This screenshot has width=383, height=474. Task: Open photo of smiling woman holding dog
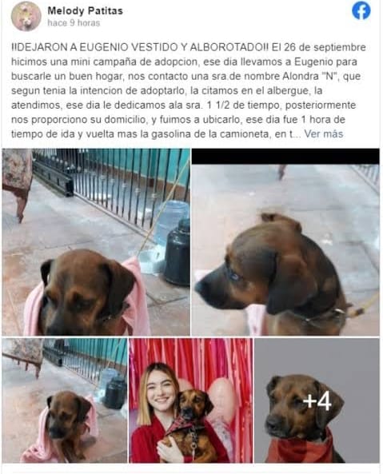point(191,400)
